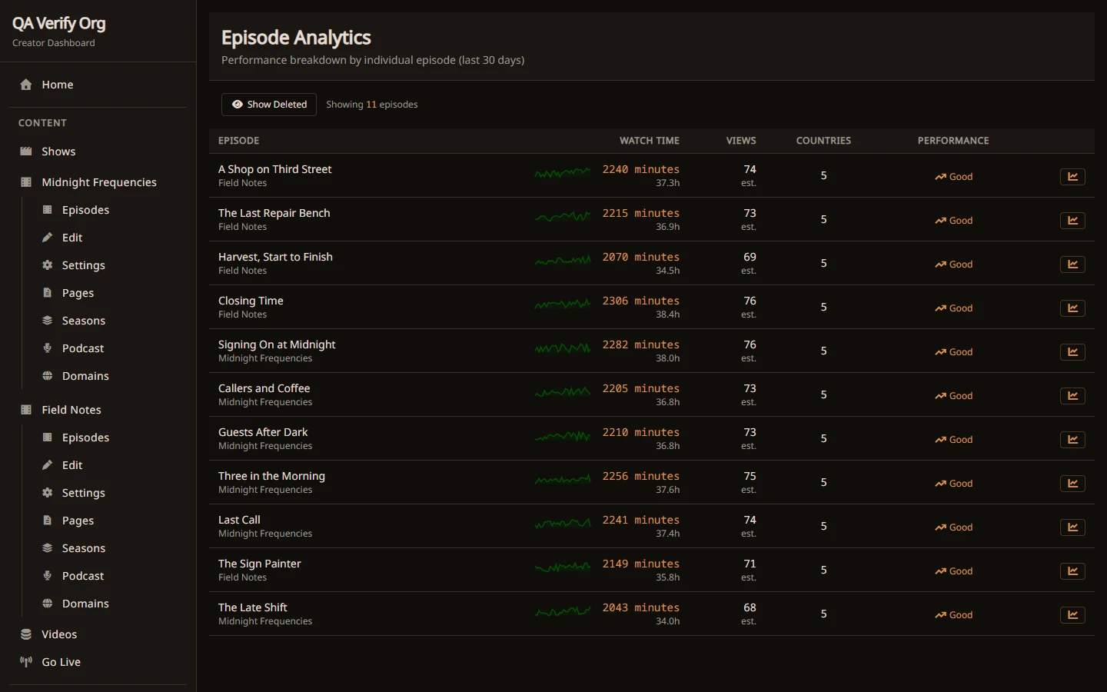
Task: Click the PERFORMANCE column header
Action: tap(953, 141)
